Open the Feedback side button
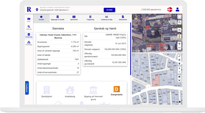205x113 pixels. [27, 88]
